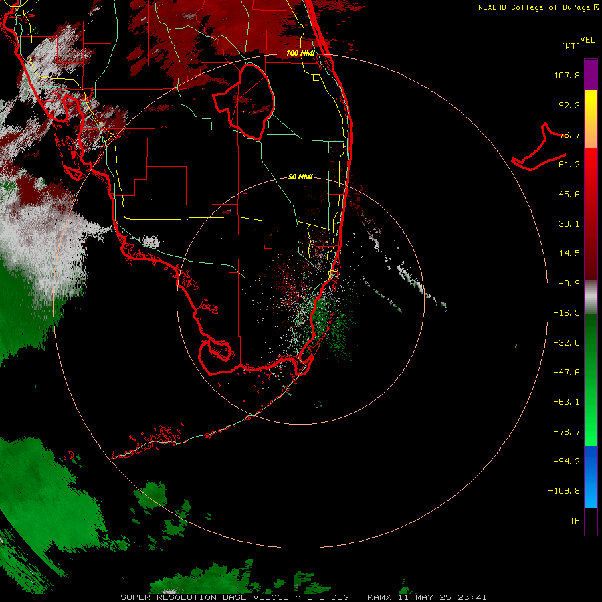Click the purple segment of the color bar

coord(591,74)
